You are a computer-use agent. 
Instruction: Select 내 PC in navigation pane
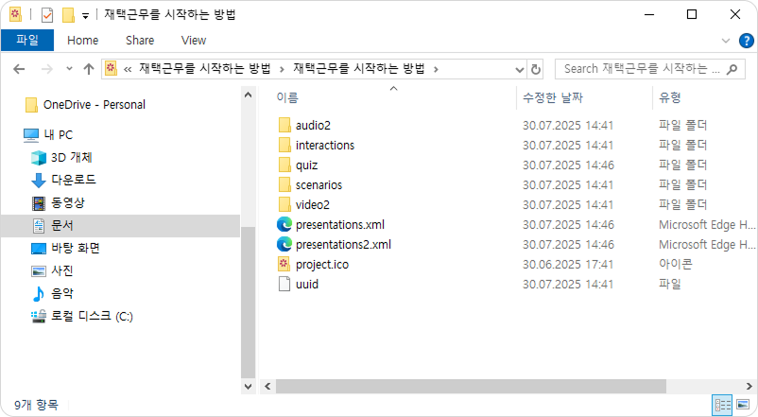coord(58,135)
